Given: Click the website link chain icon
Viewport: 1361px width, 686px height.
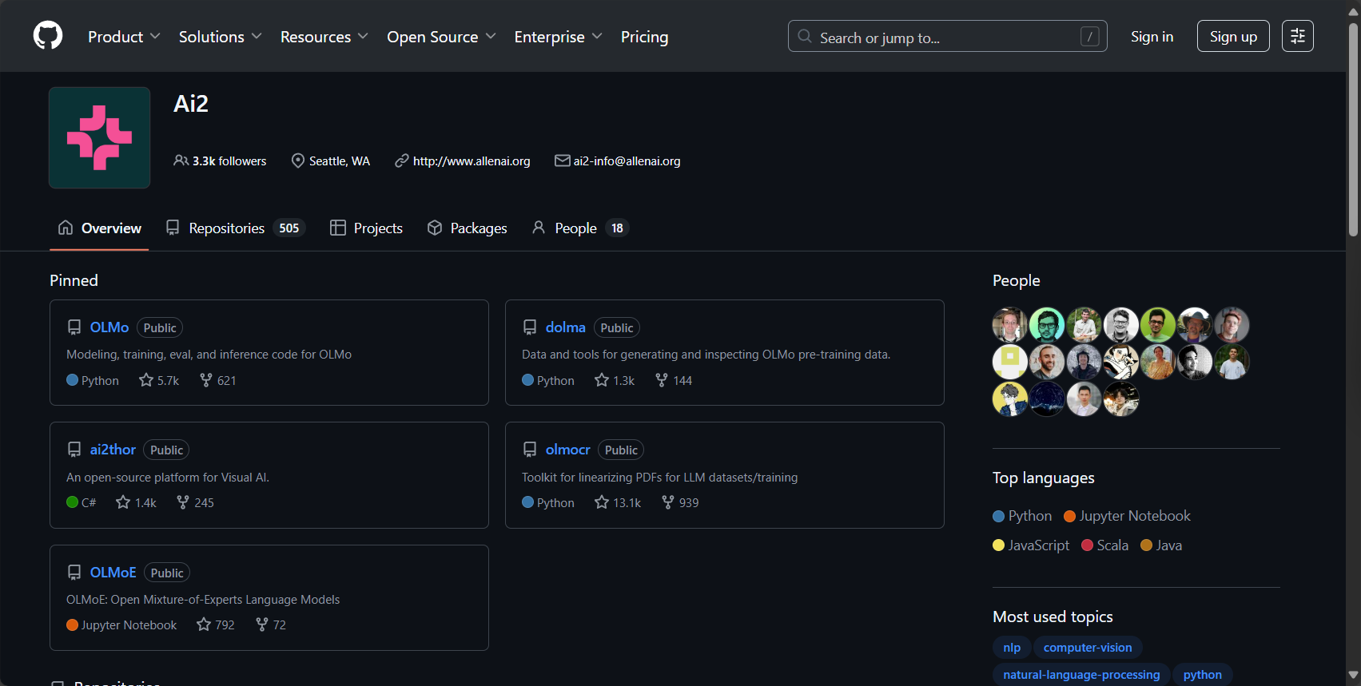Looking at the screenshot, I should 402,161.
